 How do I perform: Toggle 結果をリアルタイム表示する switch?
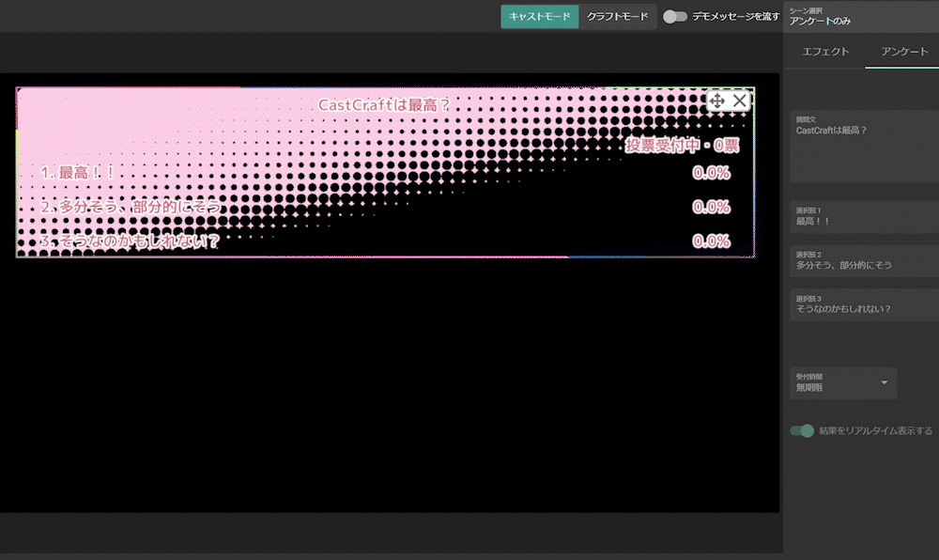tap(802, 430)
